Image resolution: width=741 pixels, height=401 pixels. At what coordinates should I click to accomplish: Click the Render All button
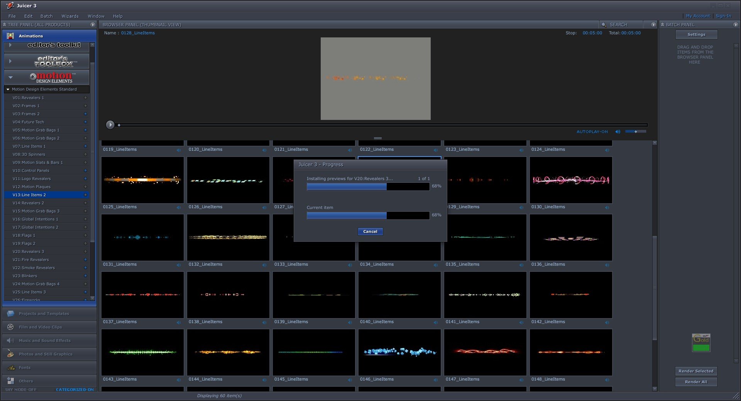pos(695,382)
